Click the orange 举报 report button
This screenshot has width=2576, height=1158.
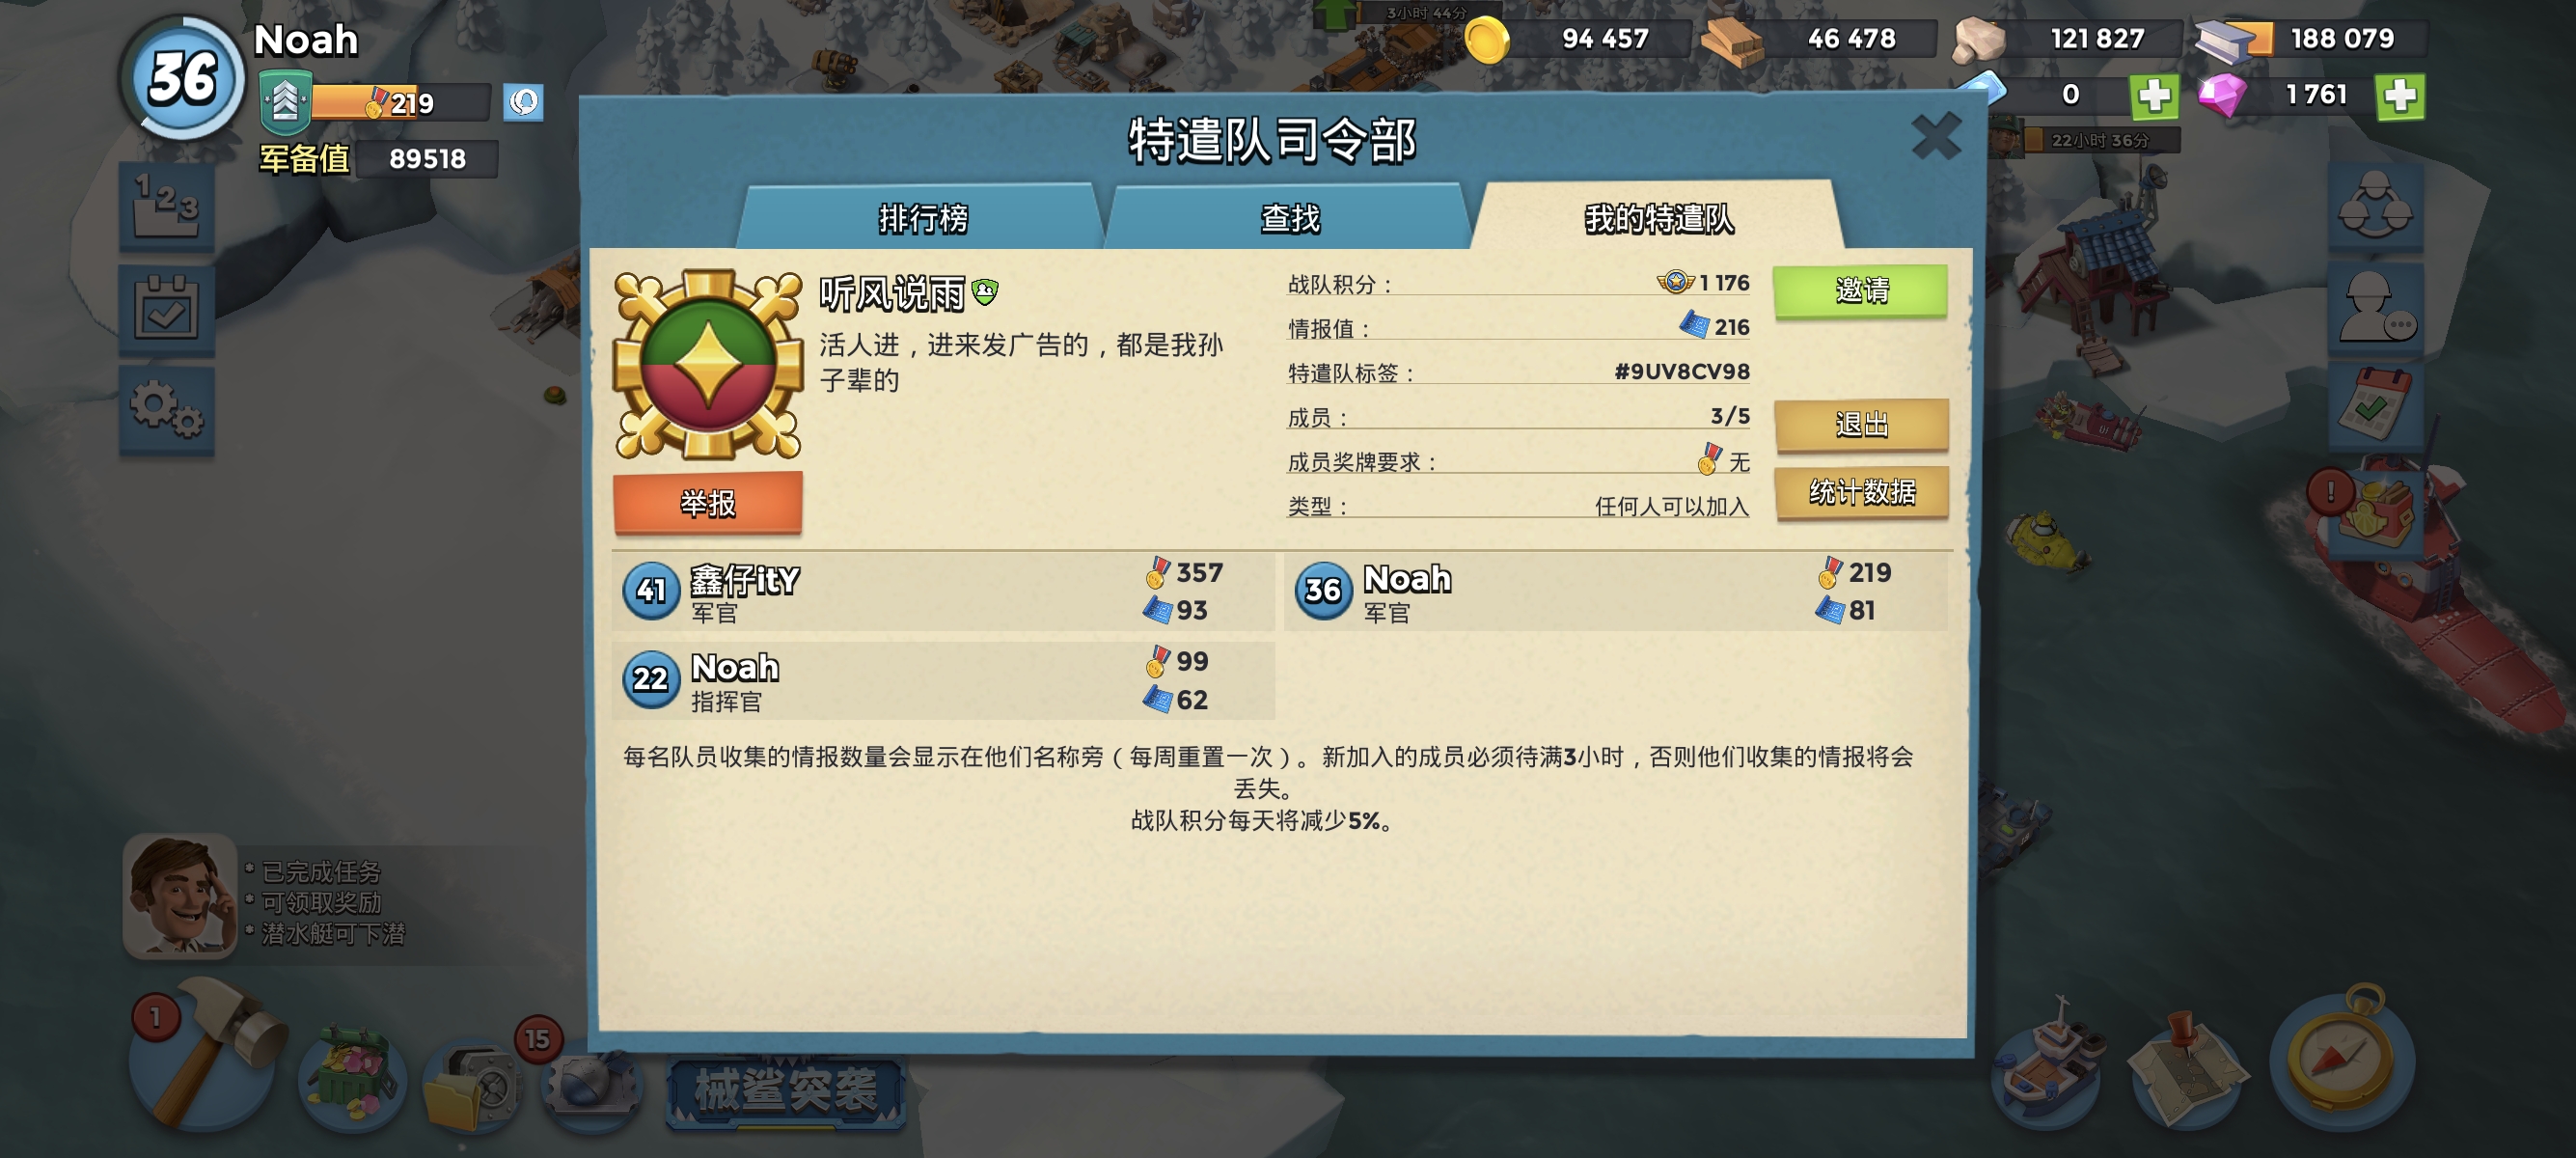click(x=708, y=502)
